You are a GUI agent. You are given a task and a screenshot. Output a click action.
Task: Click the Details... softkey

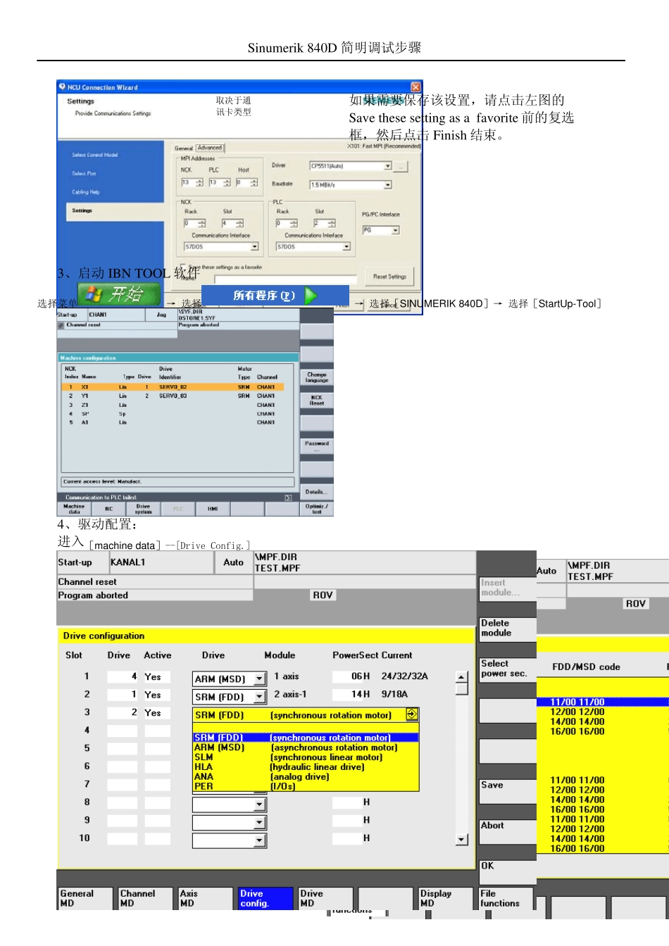click(317, 491)
